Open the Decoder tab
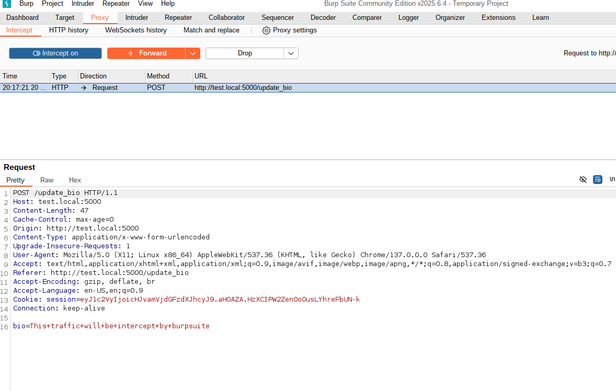616x391 pixels. (x=323, y=18)
